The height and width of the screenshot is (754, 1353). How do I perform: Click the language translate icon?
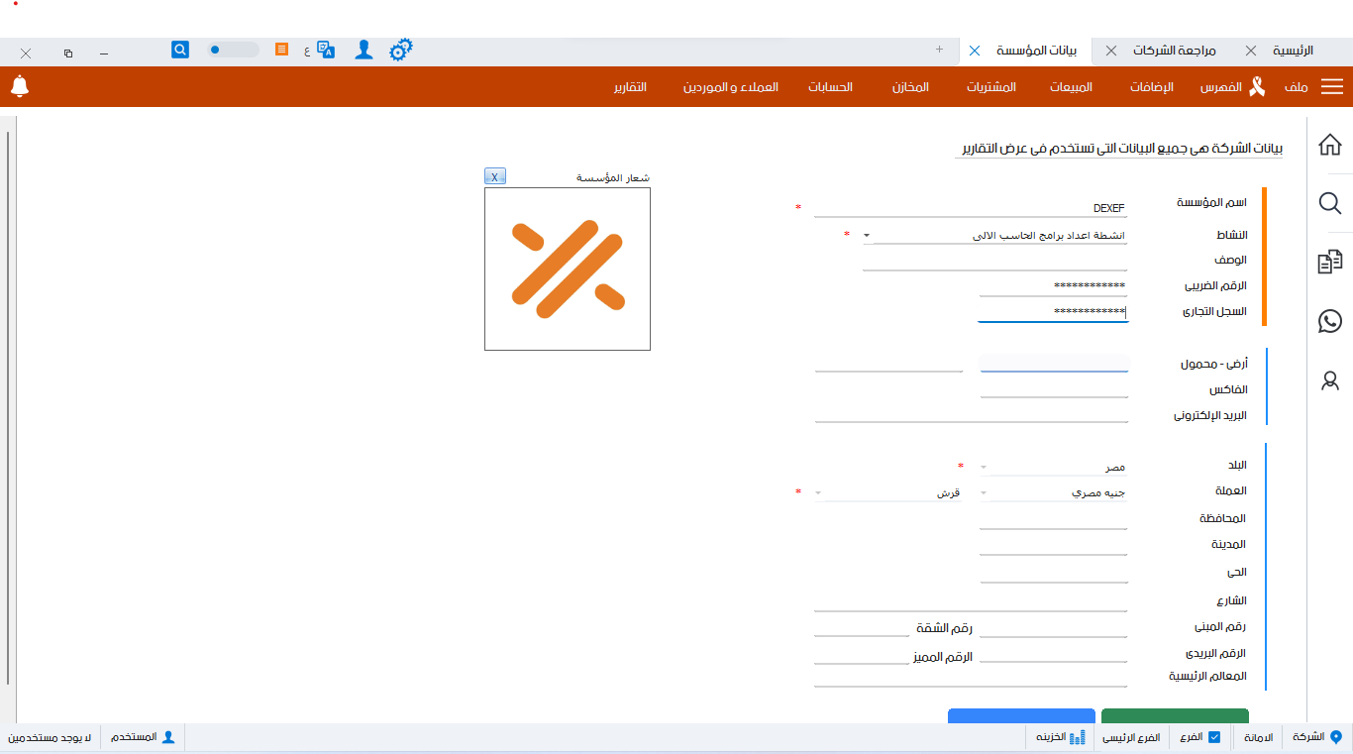coord(326,50)
